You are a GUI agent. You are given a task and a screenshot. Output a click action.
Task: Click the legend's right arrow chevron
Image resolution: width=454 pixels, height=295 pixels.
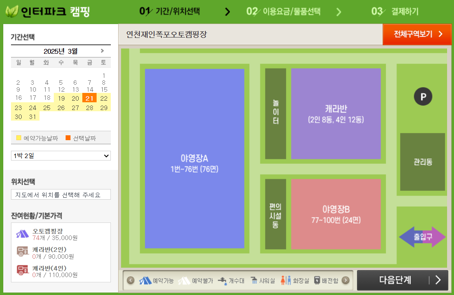coord(346,281)
